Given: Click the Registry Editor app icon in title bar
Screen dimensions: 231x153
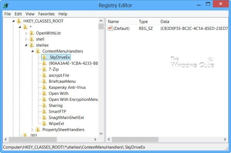Looking at the screenshot, I should tap(6, 5).
